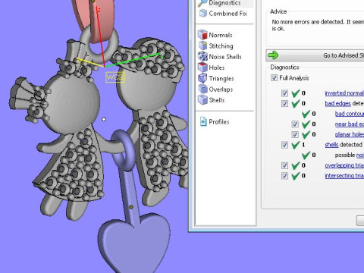Open the Holes fix icon
The height and width of the screenshot is (273, 364).
tap(202, 67)
